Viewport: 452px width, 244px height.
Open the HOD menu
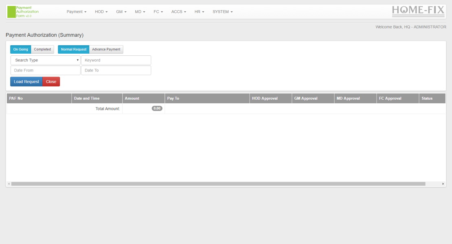[101, 12]
